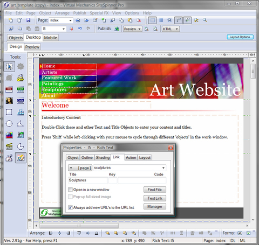
Task: Click the Layout Options button
Action: coord(240,37)
